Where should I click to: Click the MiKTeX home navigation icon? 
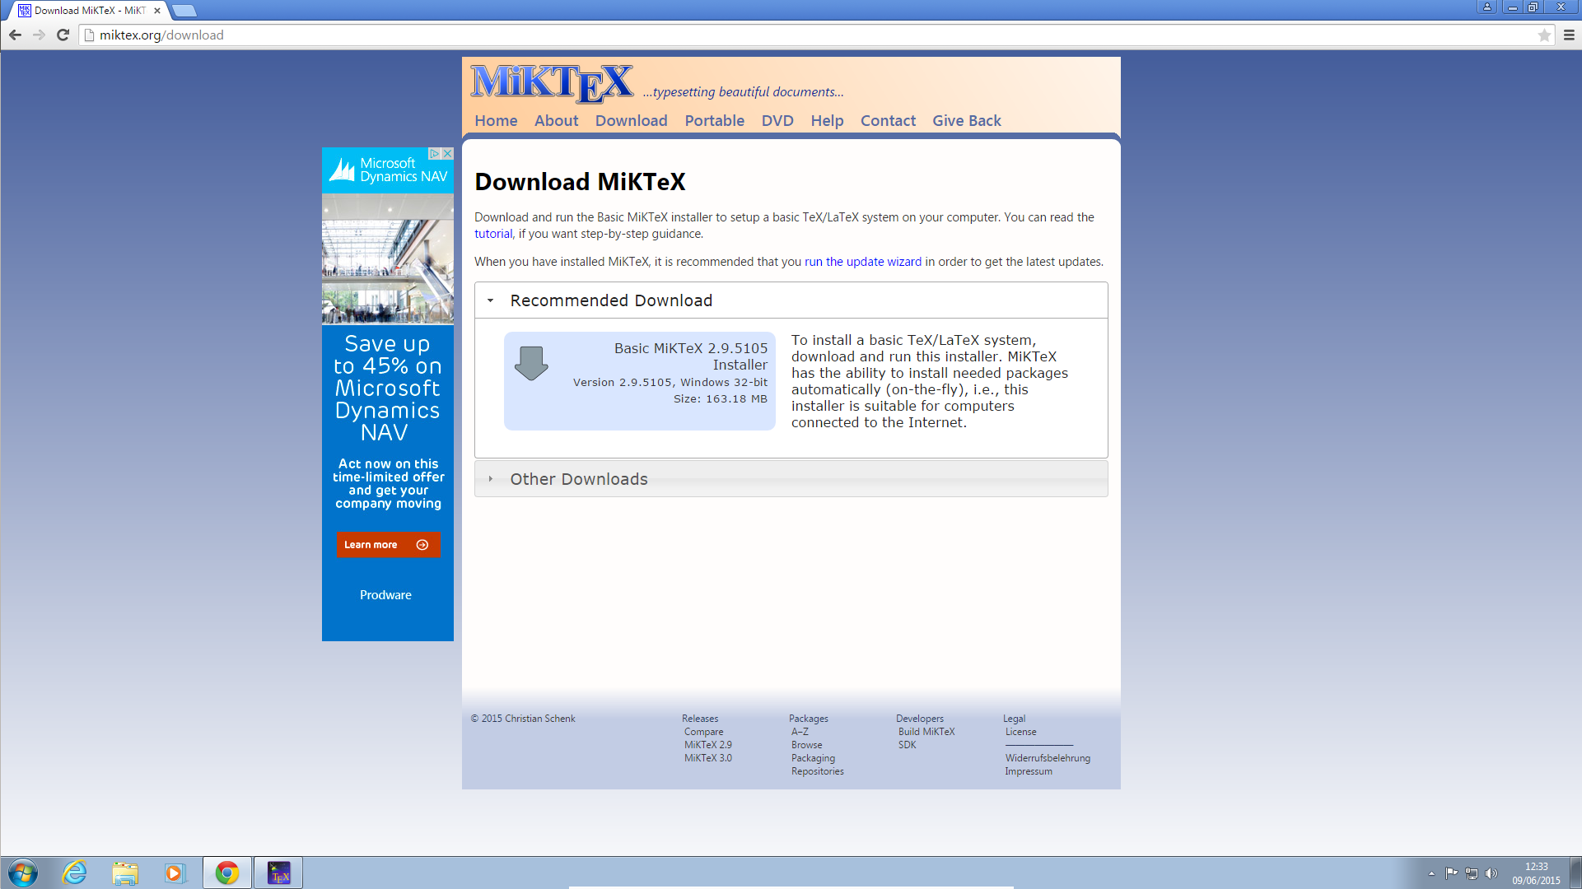pyautogui.click(x=496, y=120)
